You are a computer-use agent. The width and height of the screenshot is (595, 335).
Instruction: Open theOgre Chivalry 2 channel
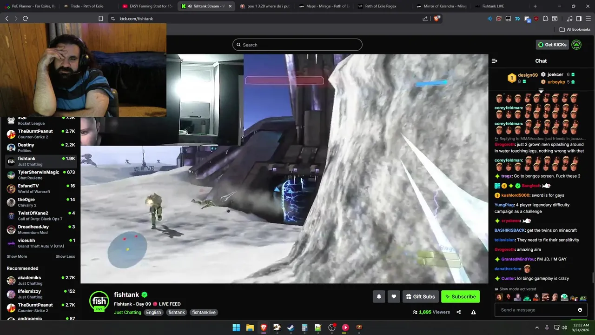point(40,202)
